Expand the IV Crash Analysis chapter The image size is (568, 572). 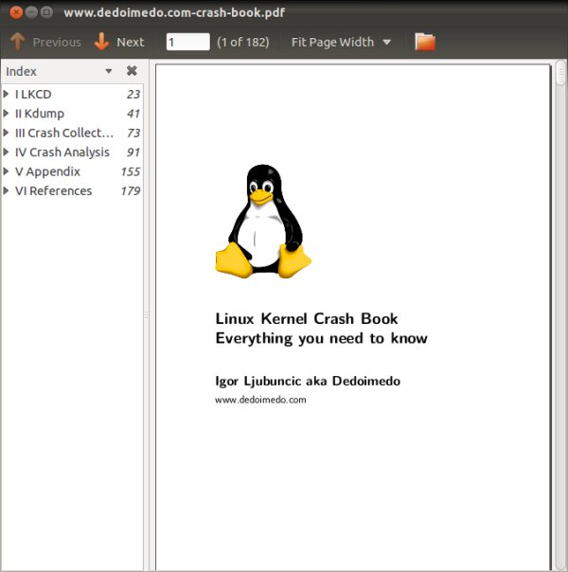[x=6, y=152]
